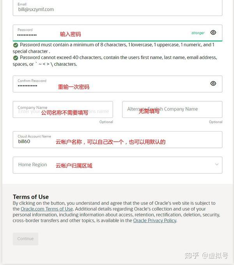Click the 'Optional' label under Alternate English Company Name
The height and width of the screenshot is (265, 234).
tap(216, 122)
